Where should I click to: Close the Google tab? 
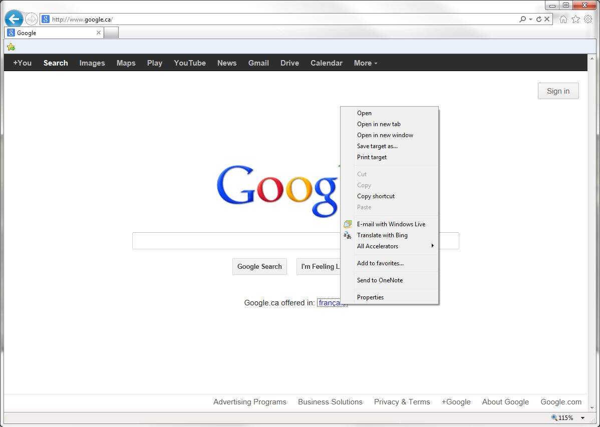click(99, 33)
